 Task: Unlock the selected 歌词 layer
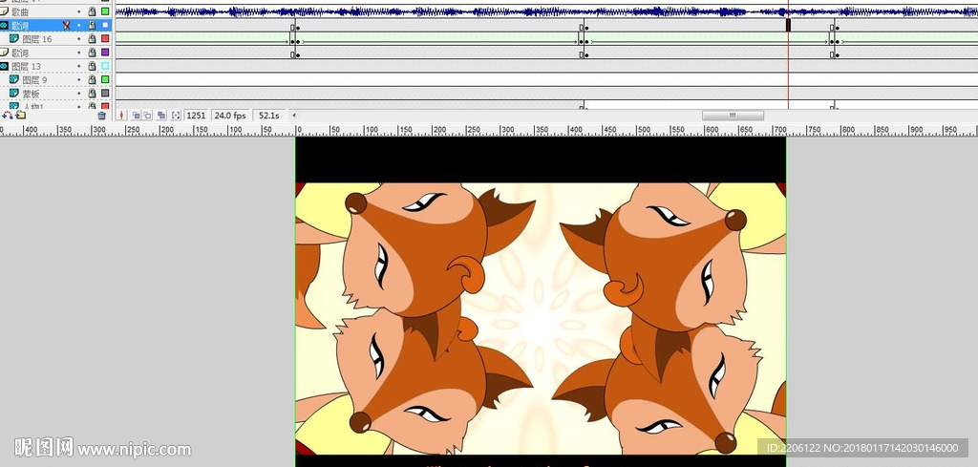[x=93, y=25]
